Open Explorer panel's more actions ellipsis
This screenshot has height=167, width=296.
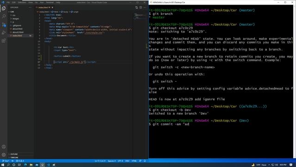coord(30,7)
